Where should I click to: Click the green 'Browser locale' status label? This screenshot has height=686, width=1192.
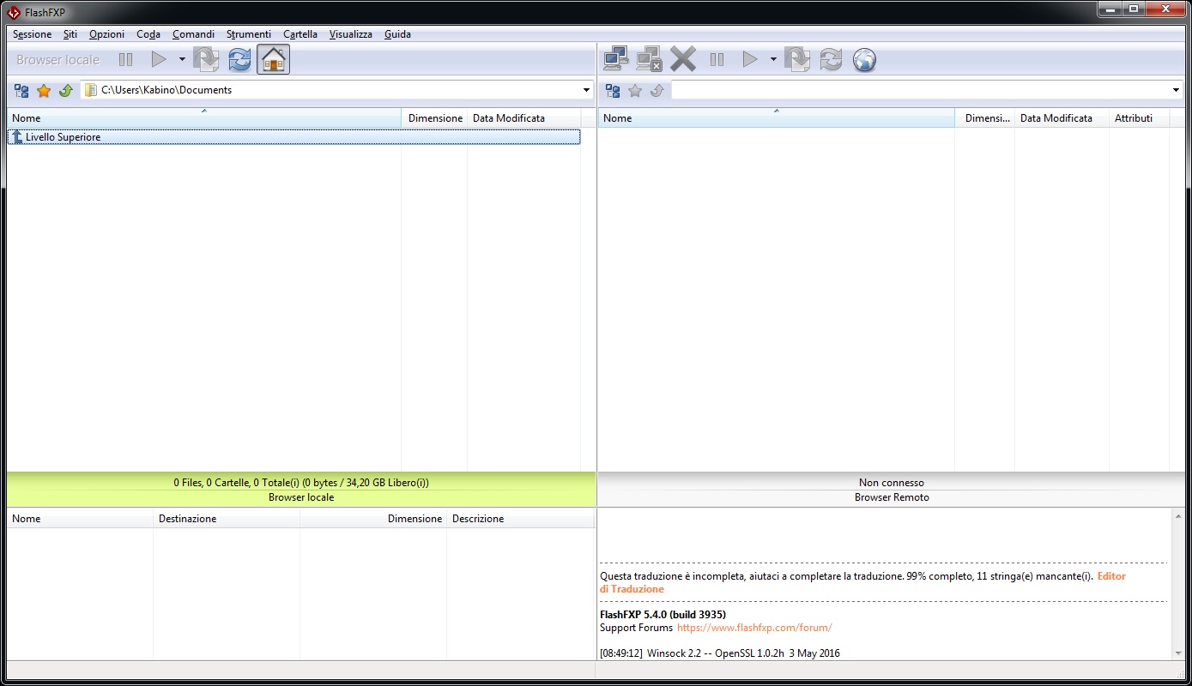301,497
